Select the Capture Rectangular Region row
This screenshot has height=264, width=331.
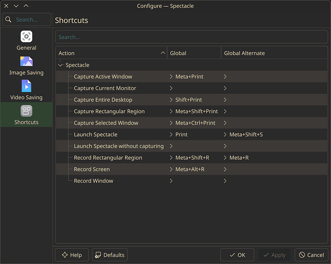click(192, 111)
